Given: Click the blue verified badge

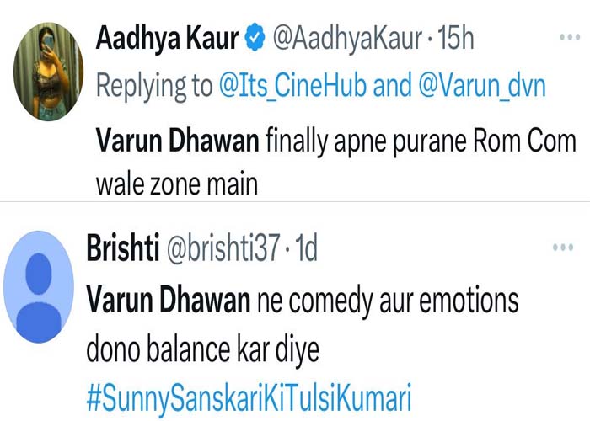Looking at the screenshot, I should click(255, 39).
